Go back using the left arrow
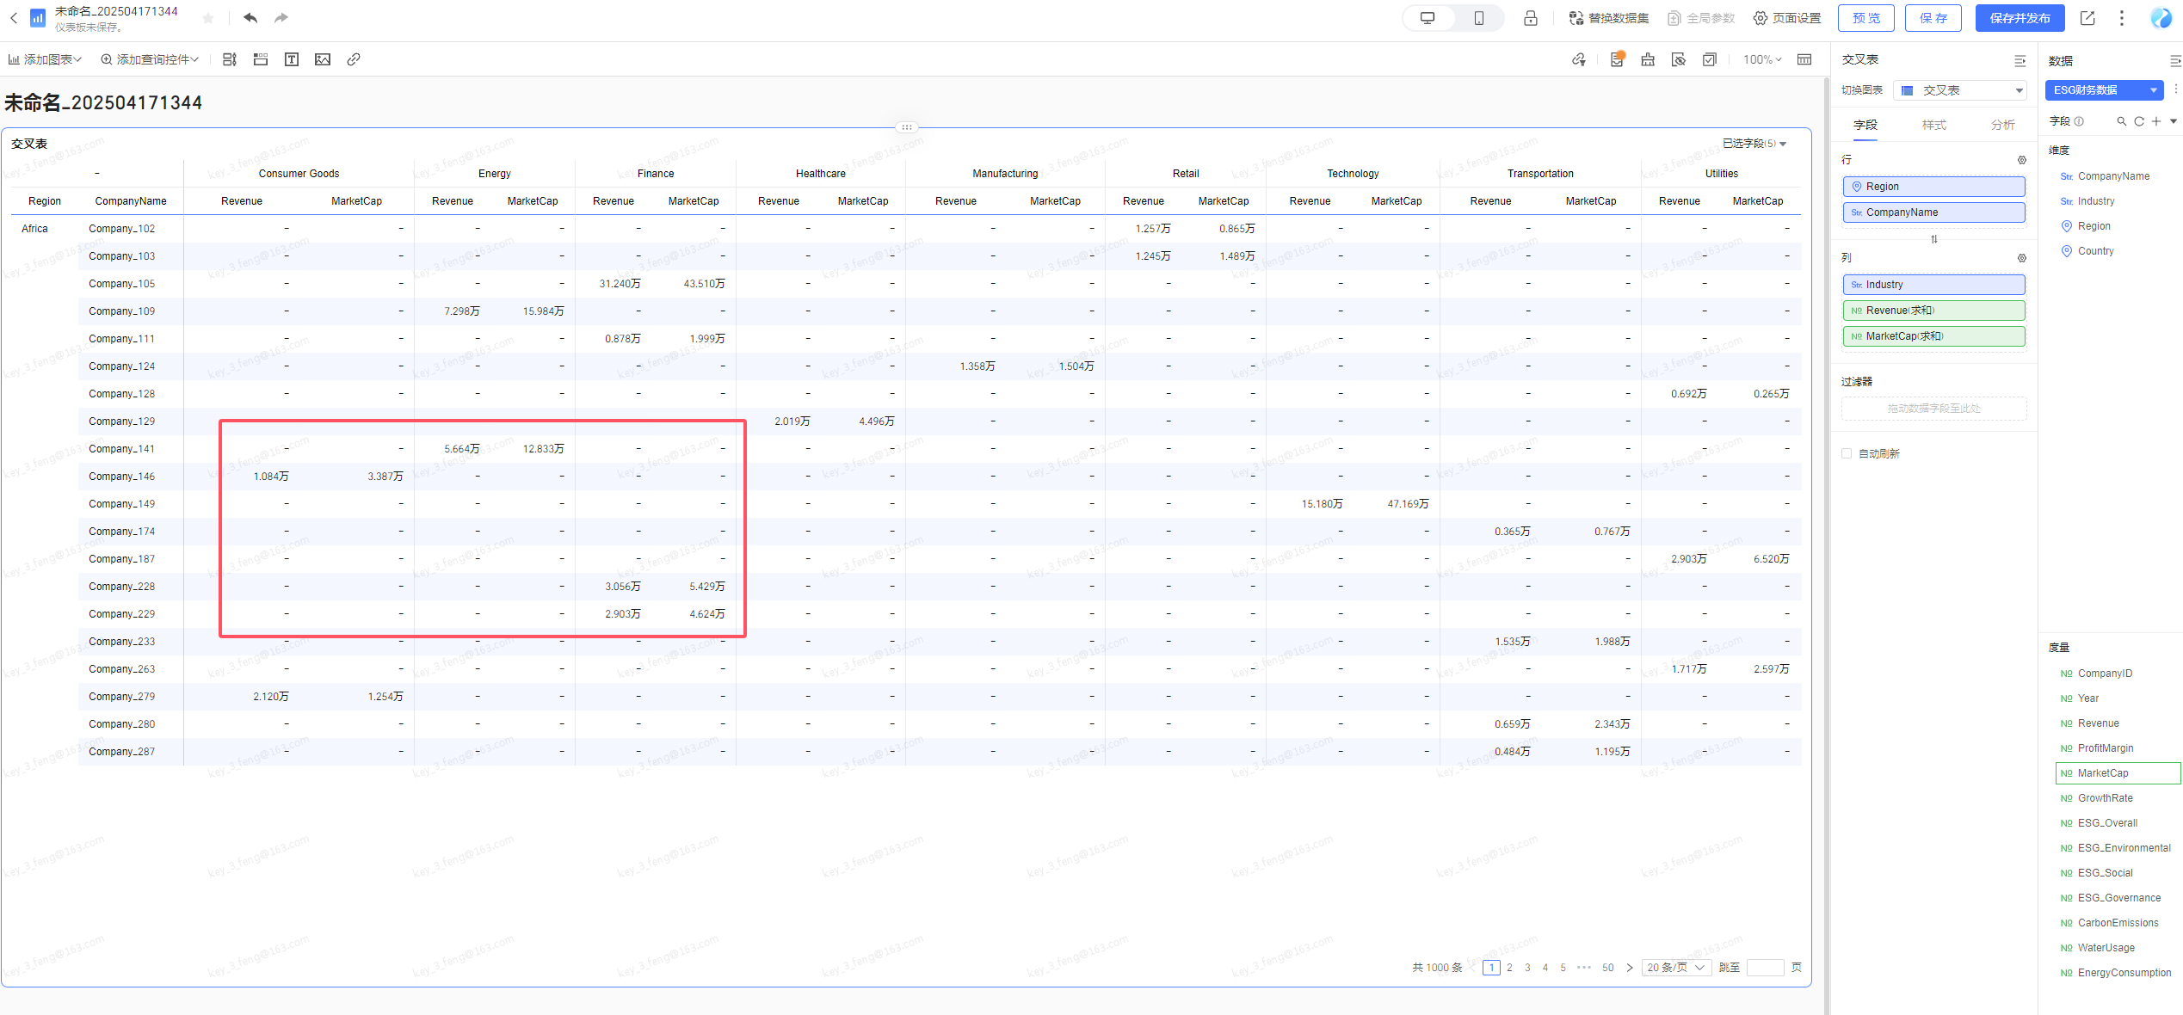This screenshot has width=2183, height=1015. 13,18
